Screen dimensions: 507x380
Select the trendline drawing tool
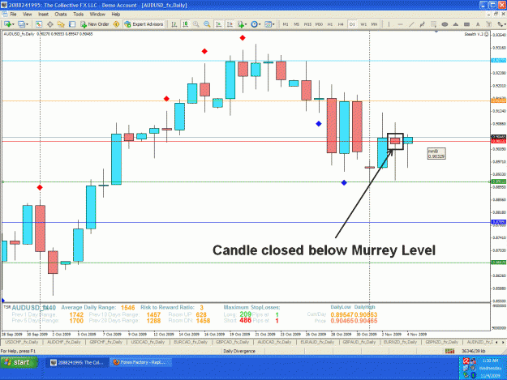coord(411,24)
